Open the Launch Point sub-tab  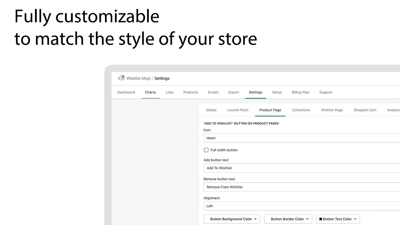click(x=238, y=110)
